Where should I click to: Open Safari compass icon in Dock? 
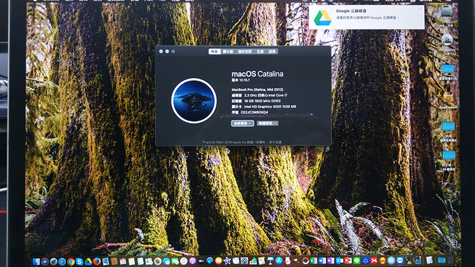click(x=62, y=261)
